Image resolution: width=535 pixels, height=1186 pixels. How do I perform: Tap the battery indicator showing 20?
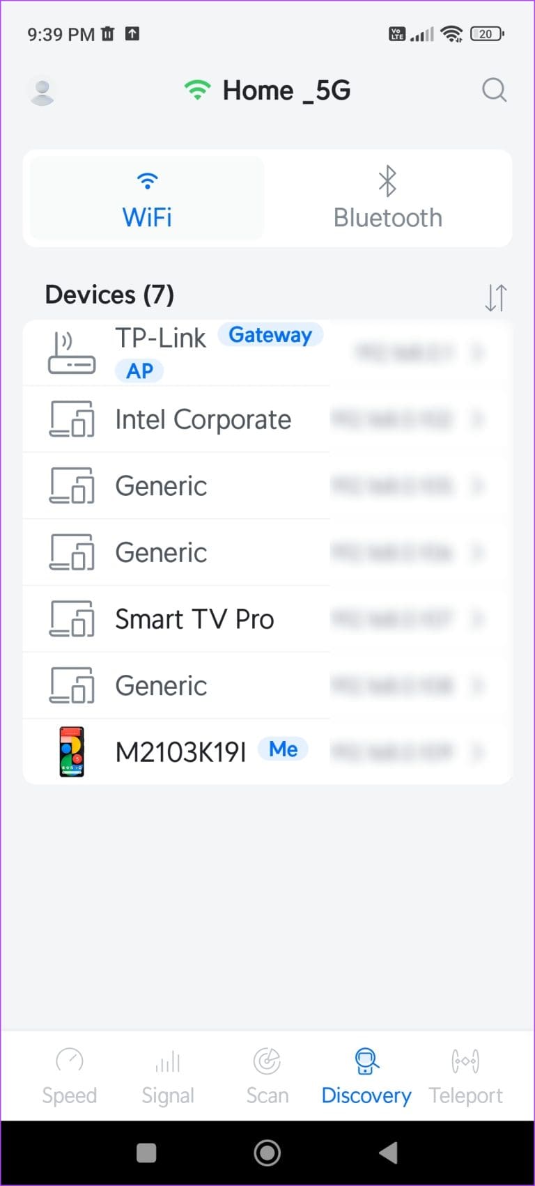tap(486, 33)
